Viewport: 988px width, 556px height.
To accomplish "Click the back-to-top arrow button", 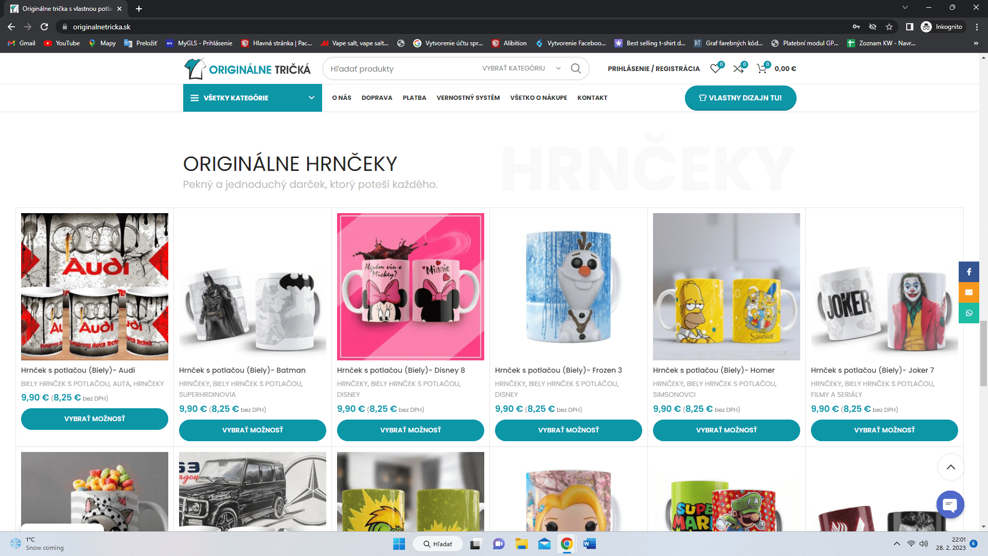I will (951, 467).
